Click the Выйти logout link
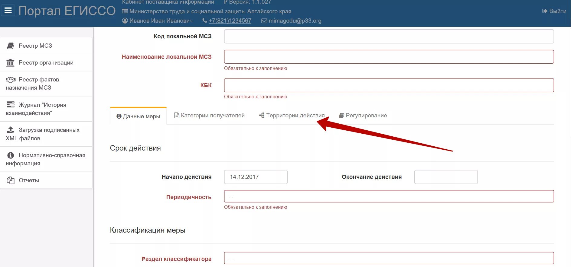This screenshot has width=571, height=267. click(554, 11)
